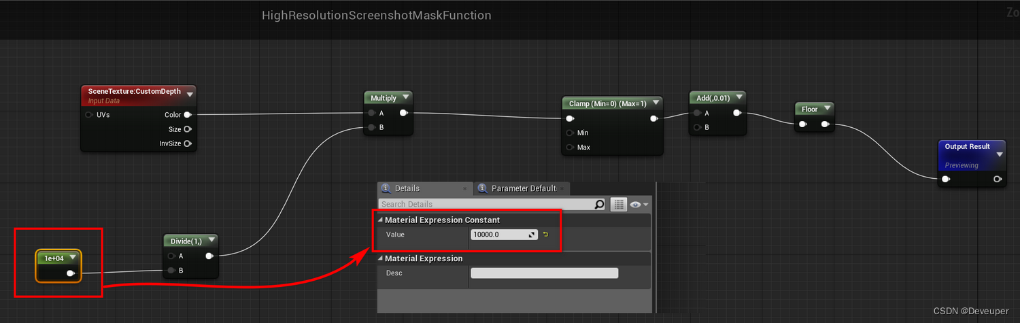Click the HighResolutionScreenshotMaskFunction title text
Image resolution: width=1020 pixels, height=323 pixels.
pos(376,15)
